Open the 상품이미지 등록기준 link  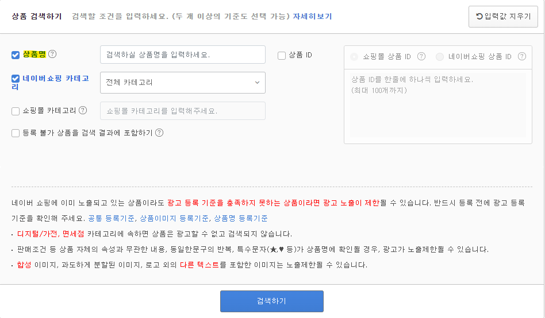click(174, 218)
